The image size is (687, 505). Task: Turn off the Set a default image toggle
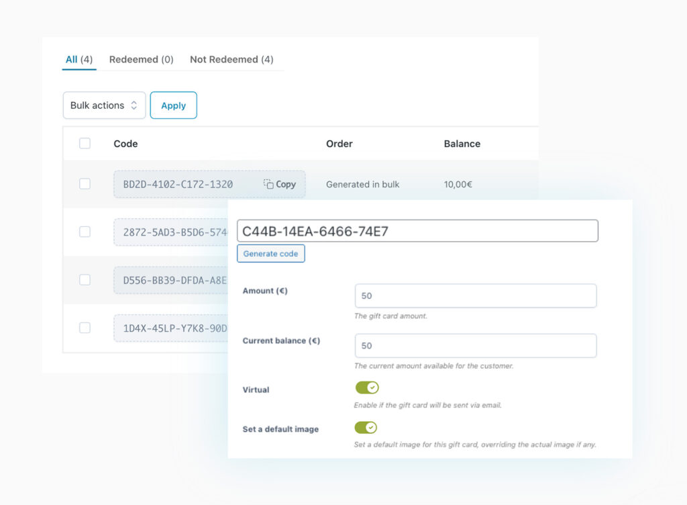point(366,427)
